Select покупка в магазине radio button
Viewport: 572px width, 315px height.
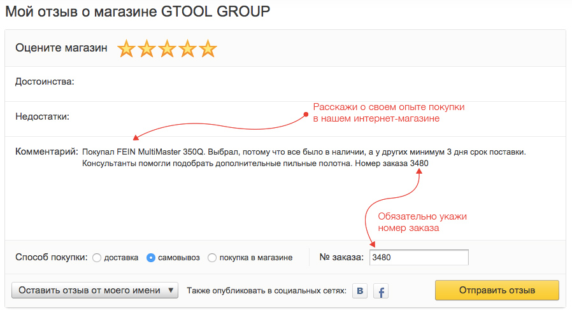(212, 258)
